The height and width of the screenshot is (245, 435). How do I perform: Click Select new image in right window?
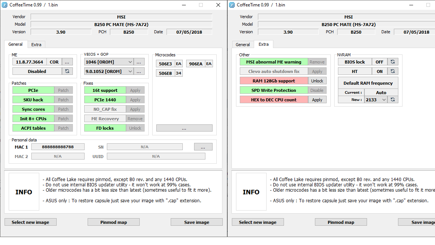pos(258,222)
